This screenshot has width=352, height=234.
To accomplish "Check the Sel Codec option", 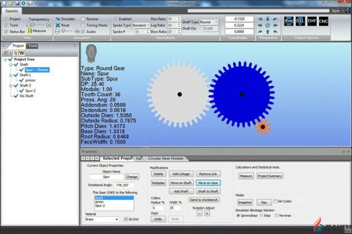I will [275, 201].
